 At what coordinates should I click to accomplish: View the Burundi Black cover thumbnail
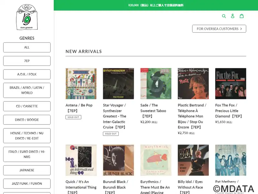[118, 160]
